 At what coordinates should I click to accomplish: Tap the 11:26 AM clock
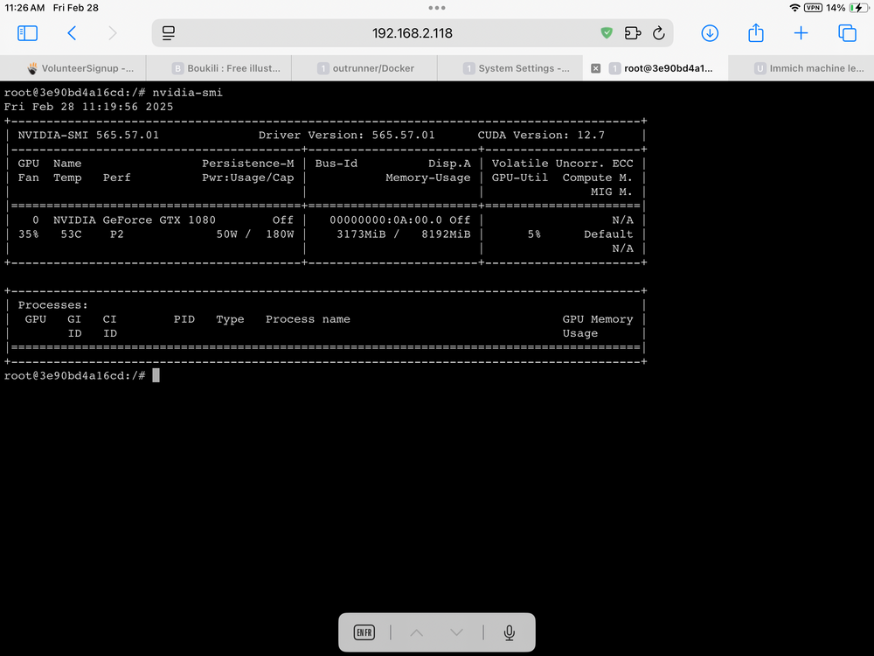tap(24, 8)
